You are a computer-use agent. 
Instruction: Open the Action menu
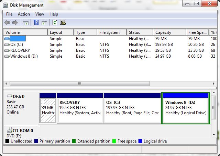pos(24,14)
